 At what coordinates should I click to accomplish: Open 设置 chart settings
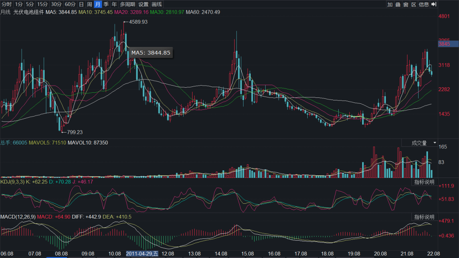point(144,4)
